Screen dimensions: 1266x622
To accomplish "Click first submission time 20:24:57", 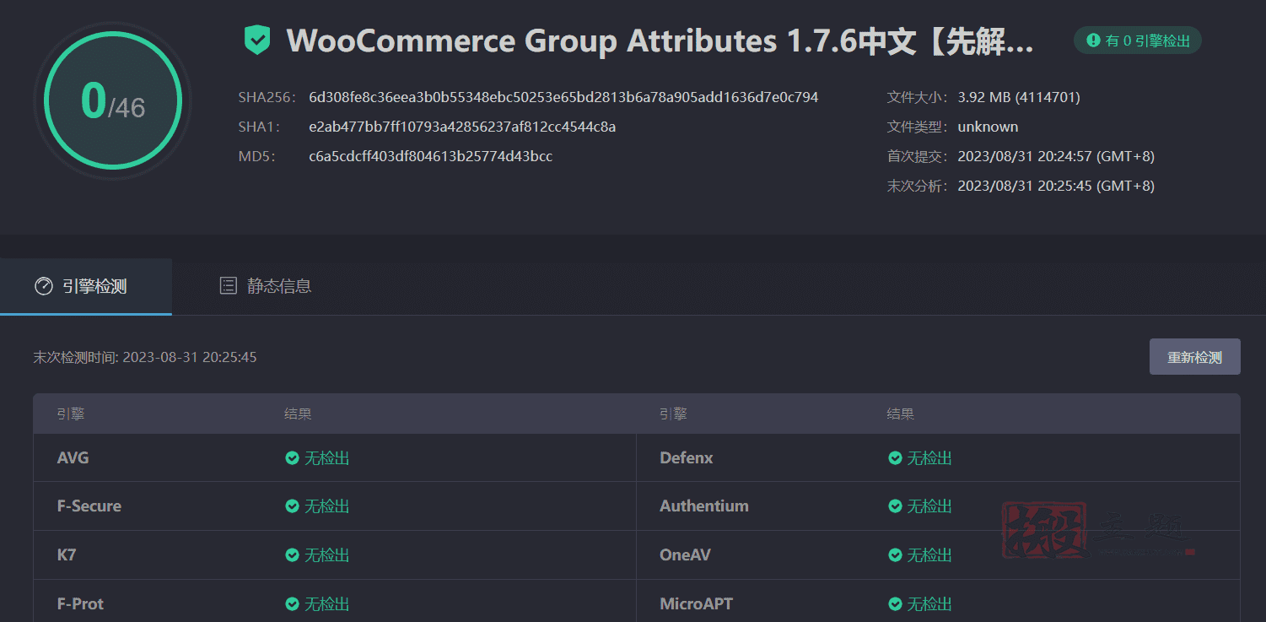I will (x=1056, y=156).
